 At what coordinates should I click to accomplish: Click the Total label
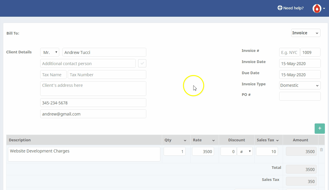coord(276,167)
